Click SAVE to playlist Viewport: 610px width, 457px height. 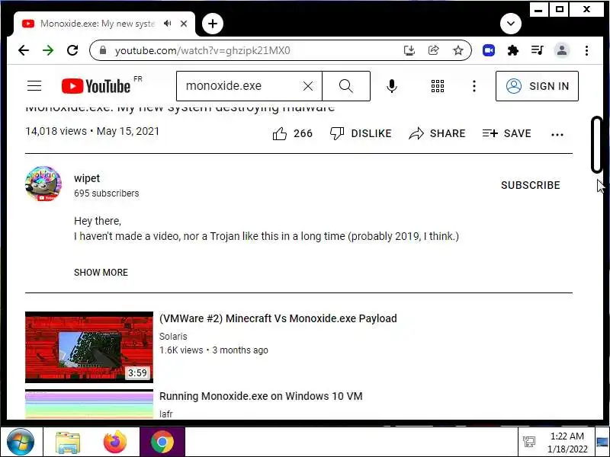[506, 134]
